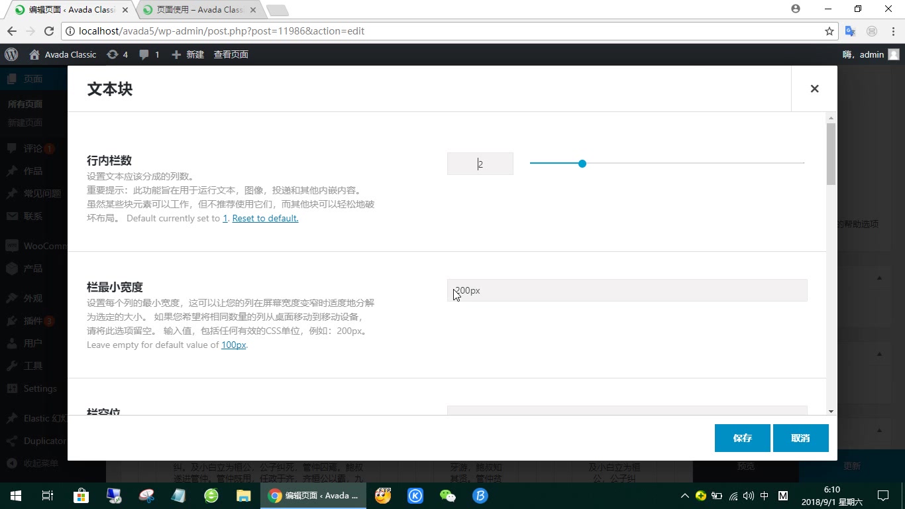Click the network tray icon
This screenshot has width=905, height=509.
coord(733,496)
